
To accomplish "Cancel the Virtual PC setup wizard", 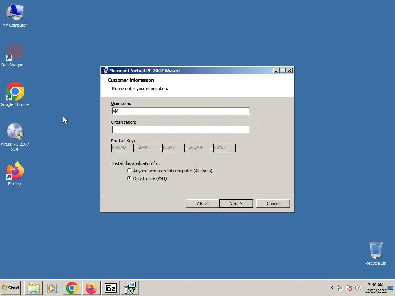I will [x=273, y=203].
